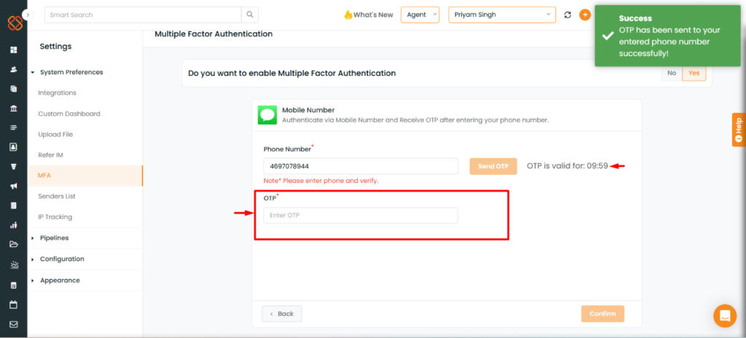Image resolution: width=746 pixels, height=338 pixels.
Task: Click the orange plus add button
Action: (585, 15)
